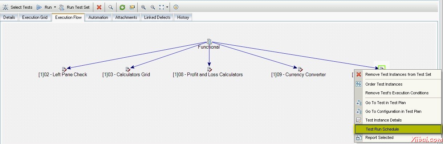This screenshot has height=144, width=443.
Task: Click the red X icon in context menu
Action: tap(359, 74)
